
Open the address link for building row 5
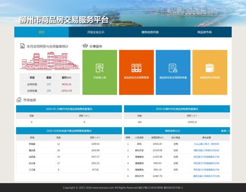pos(206,169)
